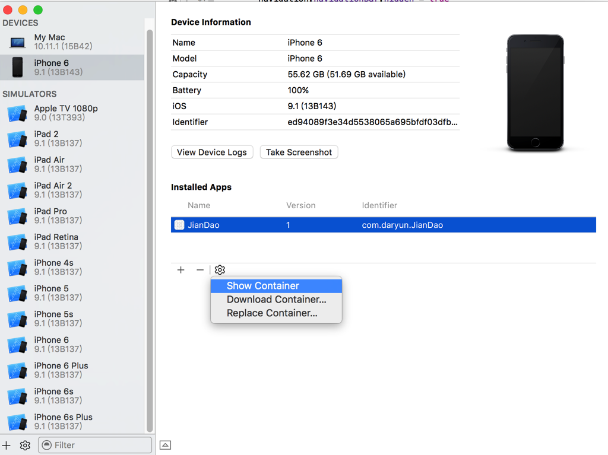Click the show console toggle at bottom

point(166,445)
